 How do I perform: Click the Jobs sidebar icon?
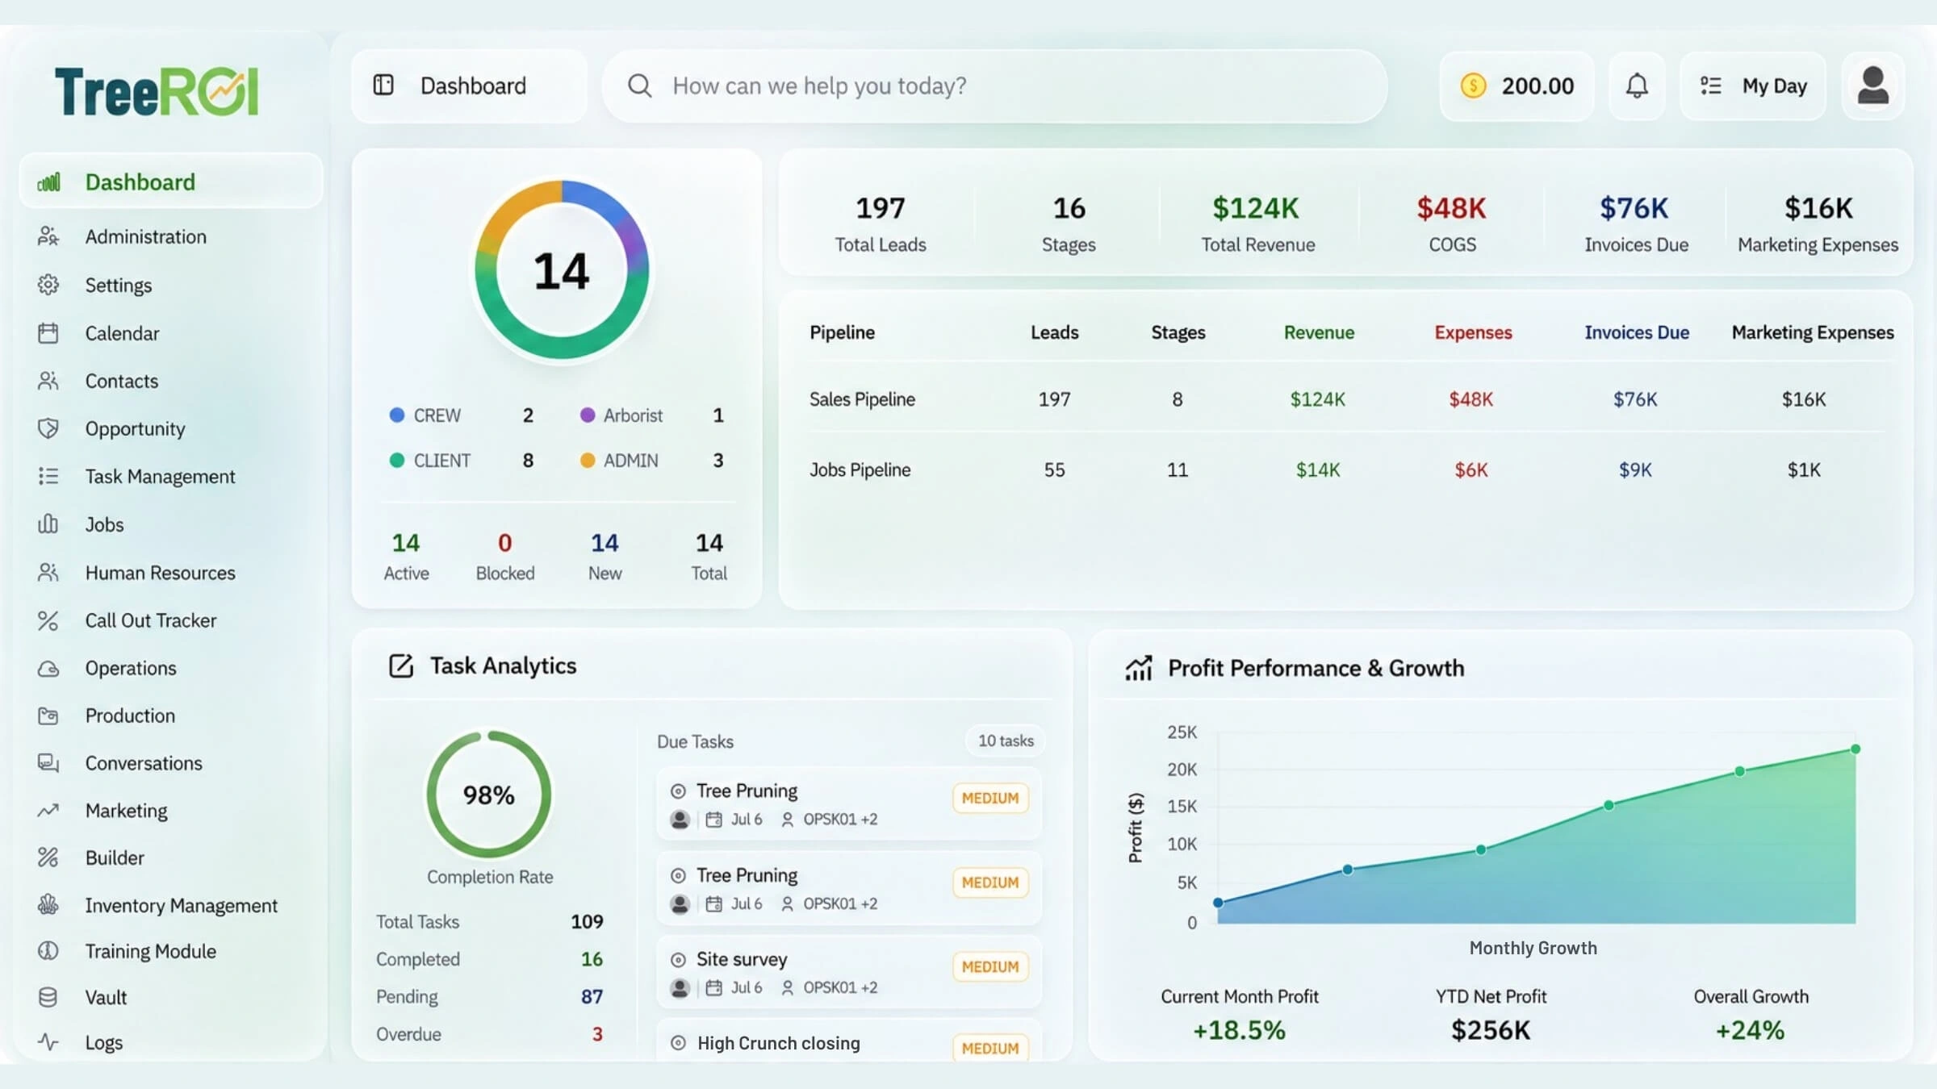pos(48,524)
